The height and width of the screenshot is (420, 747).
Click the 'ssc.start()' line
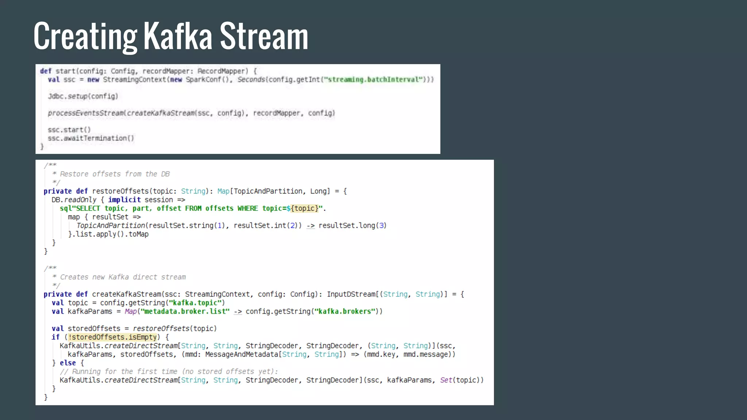tap(69, 130)
